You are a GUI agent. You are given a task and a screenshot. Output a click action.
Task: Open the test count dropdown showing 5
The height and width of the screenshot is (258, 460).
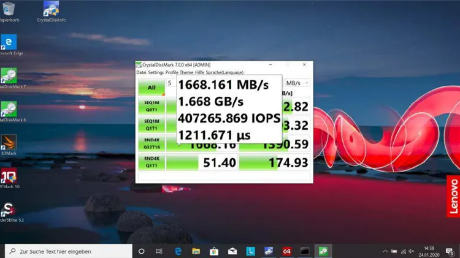pyautogui.click(x=171, y=83)
